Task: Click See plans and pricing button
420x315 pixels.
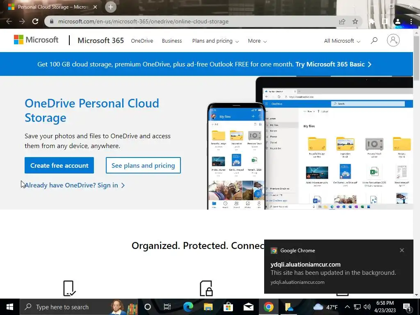Action: coord(143,165)
